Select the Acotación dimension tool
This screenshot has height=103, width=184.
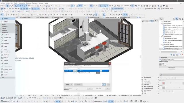7,35
